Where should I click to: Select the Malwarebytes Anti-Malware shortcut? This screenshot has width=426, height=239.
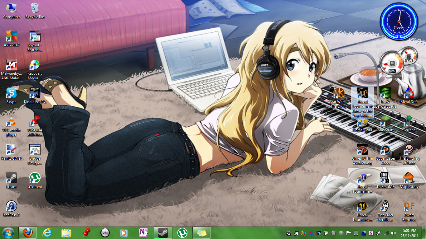(12, 69)
